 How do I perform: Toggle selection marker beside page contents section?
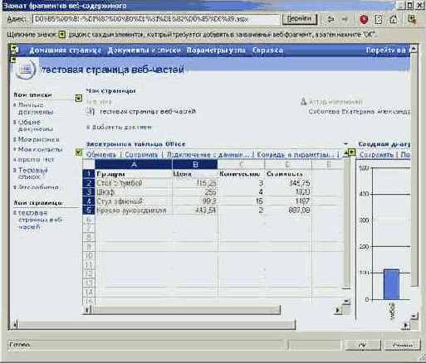[x=79, y=99]
